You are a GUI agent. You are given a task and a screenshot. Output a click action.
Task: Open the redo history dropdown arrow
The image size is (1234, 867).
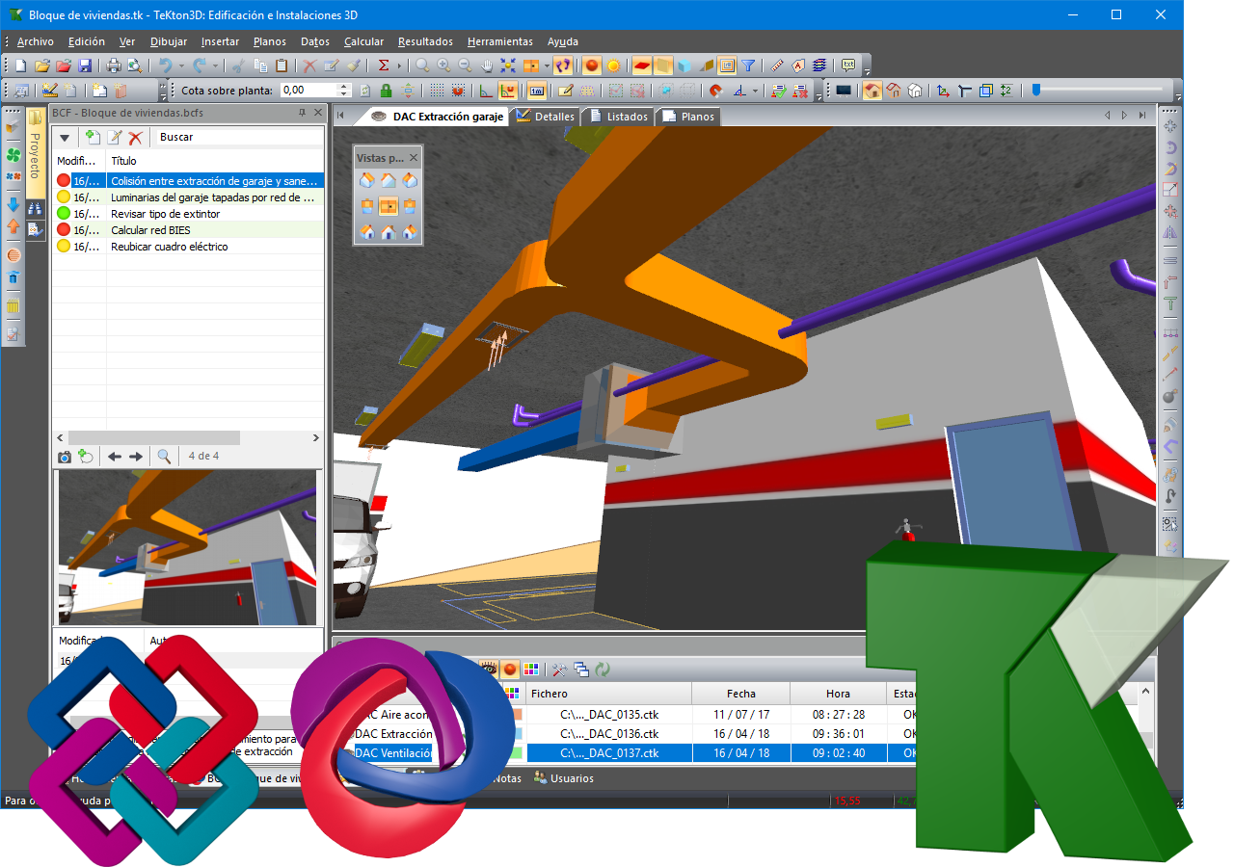click(x=215, y=66)
